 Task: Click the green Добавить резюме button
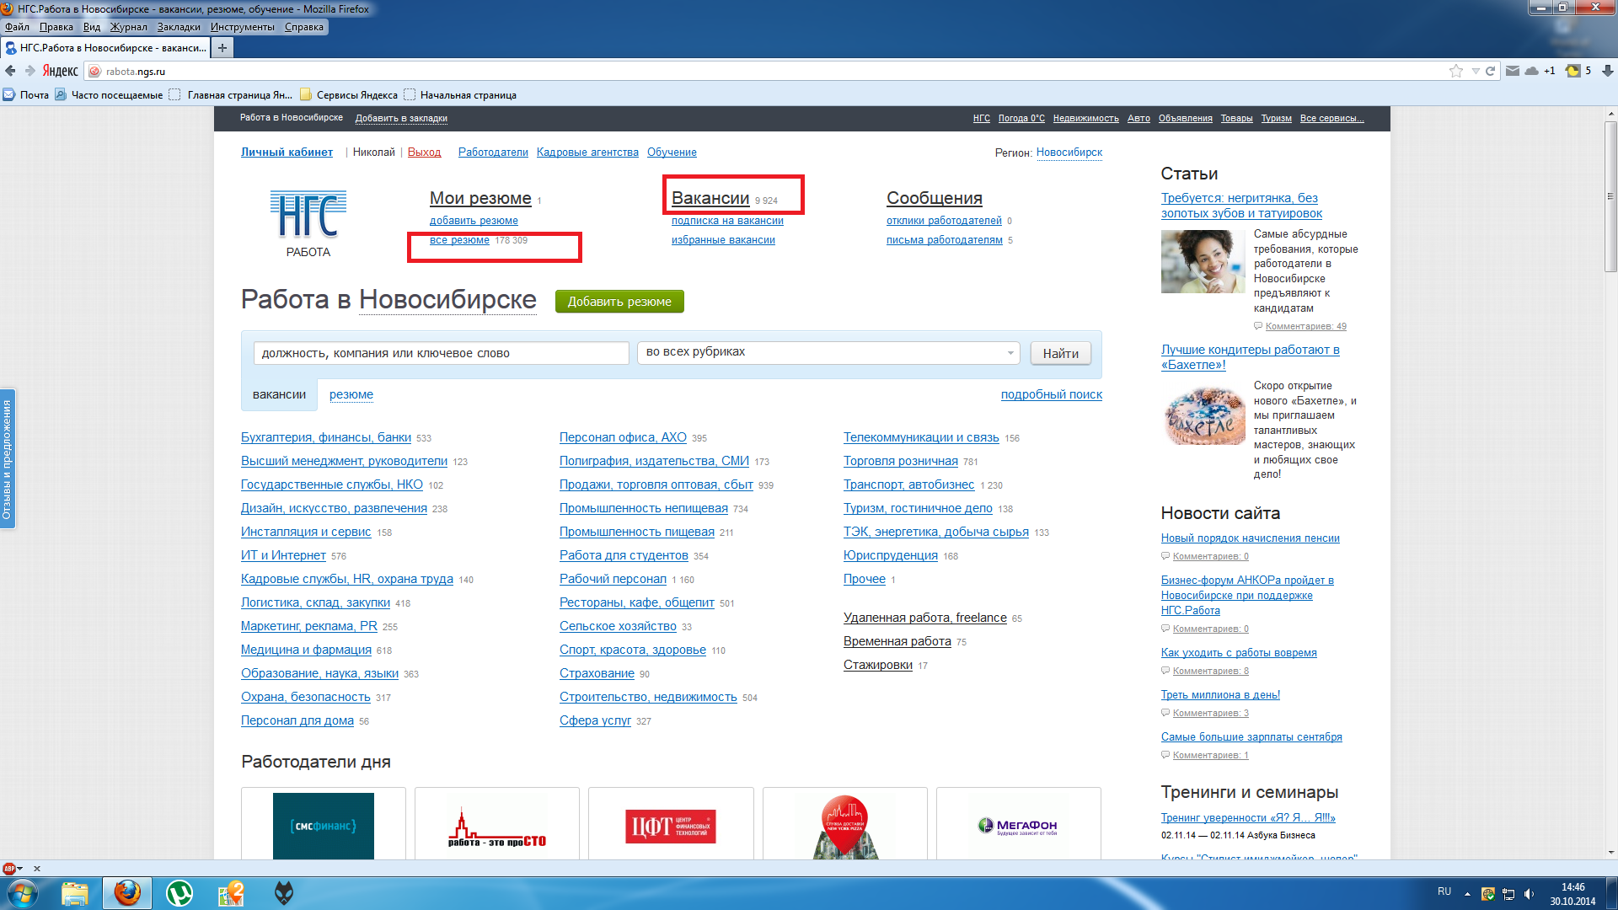click(619, 301)
